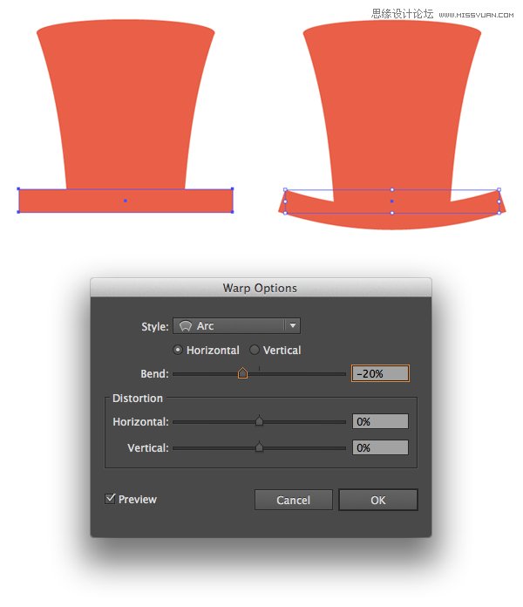Image resolution: width=523 pixels, height=607 pixels.
Task: Click the "Style:" label
Action: tap(155, 326)
